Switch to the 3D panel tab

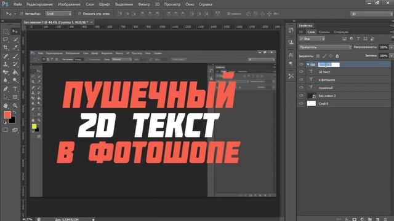coord(301,32)
